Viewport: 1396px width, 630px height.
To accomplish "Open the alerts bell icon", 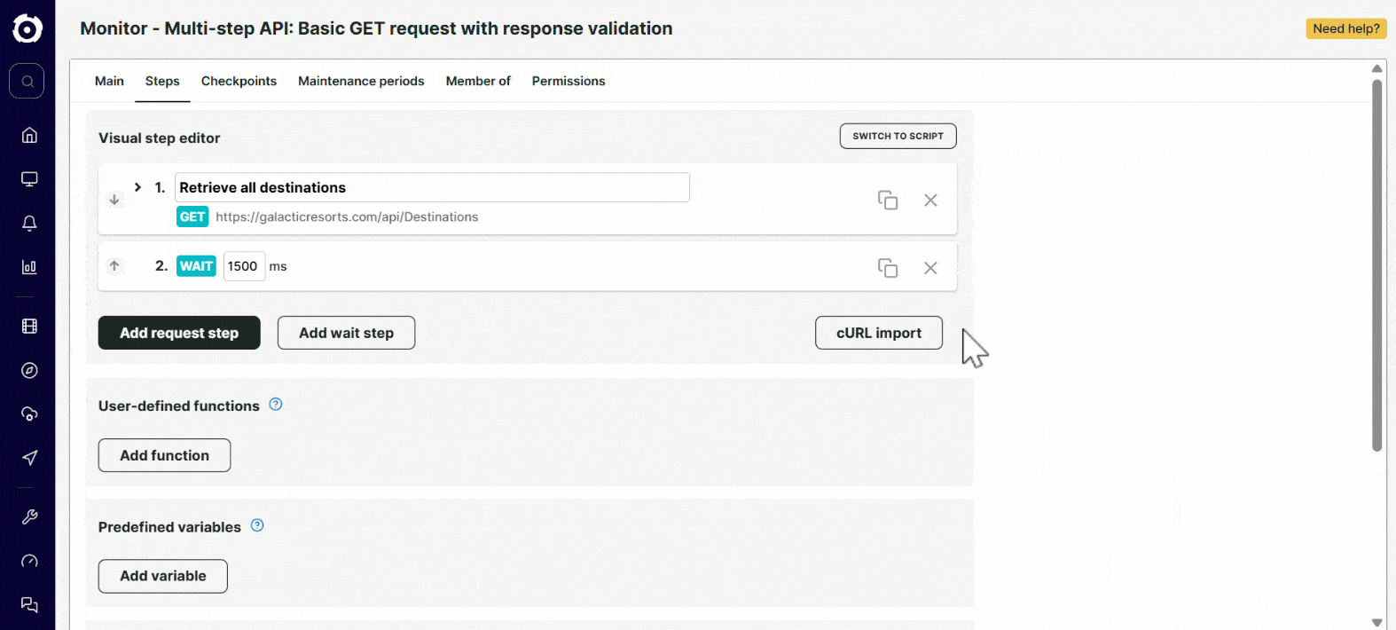I will [x=29, y=223].
